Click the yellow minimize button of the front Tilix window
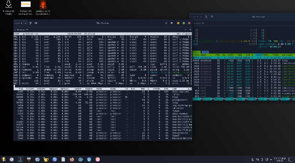295x163 pixels. (178, 23)
